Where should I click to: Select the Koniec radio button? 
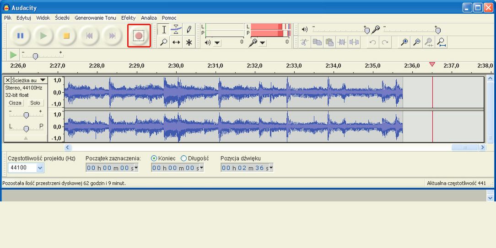[x=154, y=158]
